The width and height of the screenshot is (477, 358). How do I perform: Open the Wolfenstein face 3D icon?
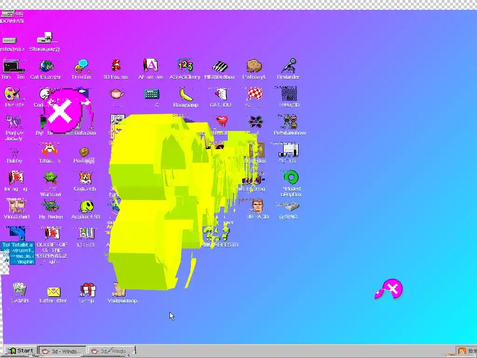click(x=257, y=206)
